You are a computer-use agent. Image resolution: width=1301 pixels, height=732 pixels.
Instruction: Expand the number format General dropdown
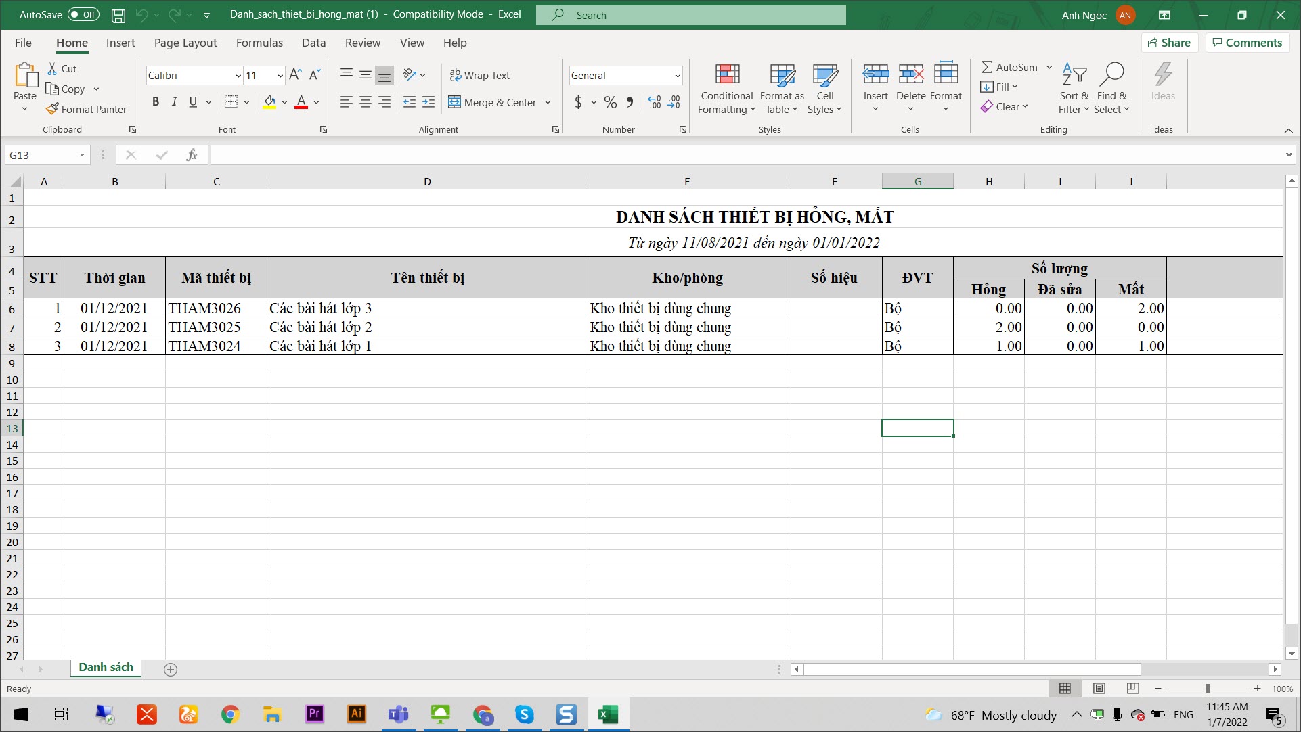pos(677,76)
